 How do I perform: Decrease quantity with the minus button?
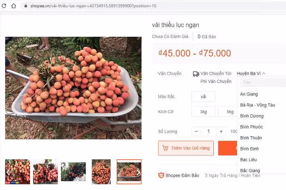pyautogui.click(x=196, y=131)
